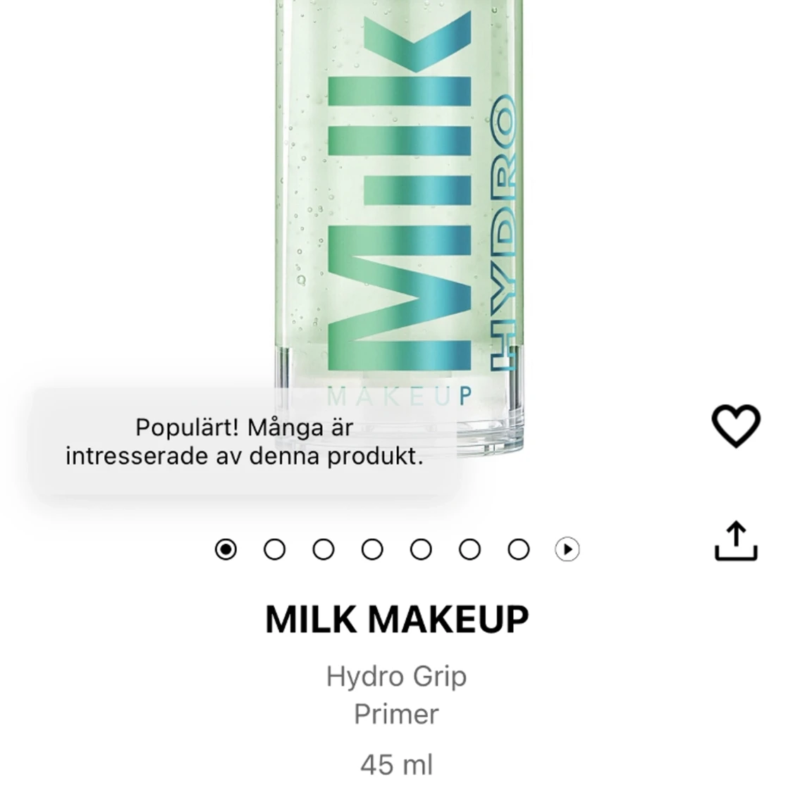Tap the 45 ml size label
This screenshot has height=791, width=793.
(397, 763)
